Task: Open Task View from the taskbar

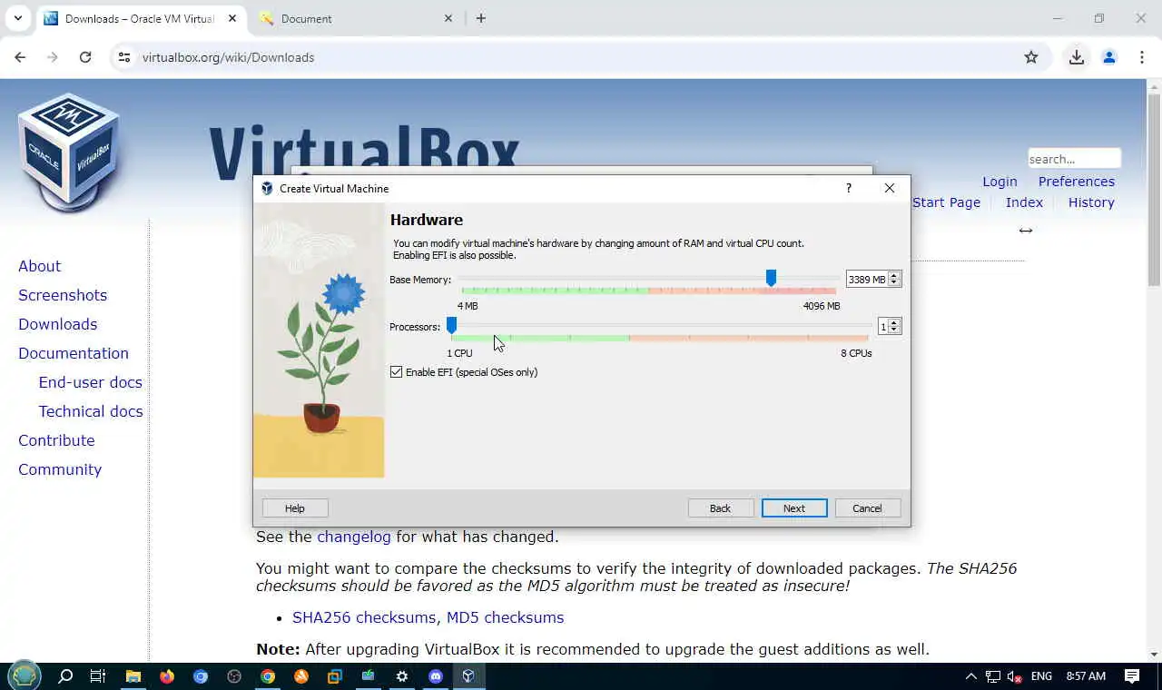Action: pos(98,675)
